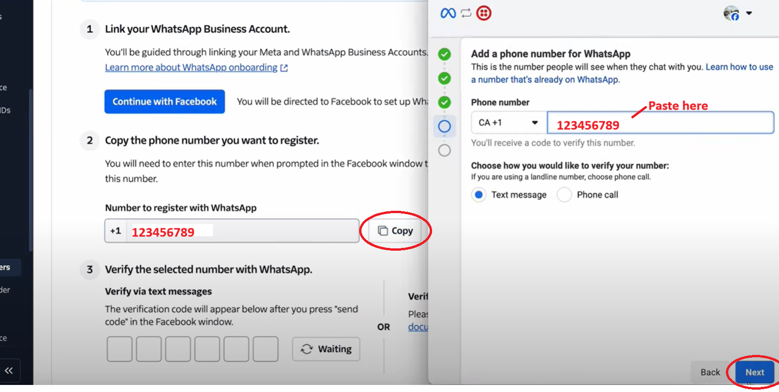This screenshot has width=779, height=392.
Task: Click 'Copy the phone number you want to register.' heading
Action: point(212,140)
